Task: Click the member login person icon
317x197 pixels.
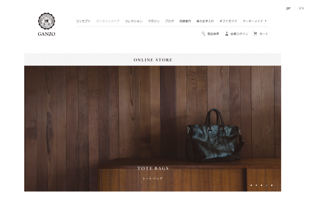Action: click(x=227, y=34)
